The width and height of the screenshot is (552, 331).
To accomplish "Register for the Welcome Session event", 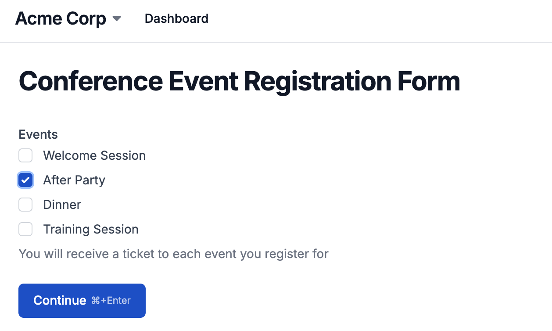I will pos(25,155).
